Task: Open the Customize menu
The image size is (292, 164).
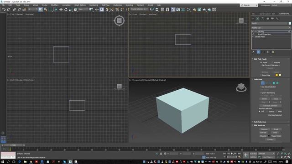Action: click(118, 5)
